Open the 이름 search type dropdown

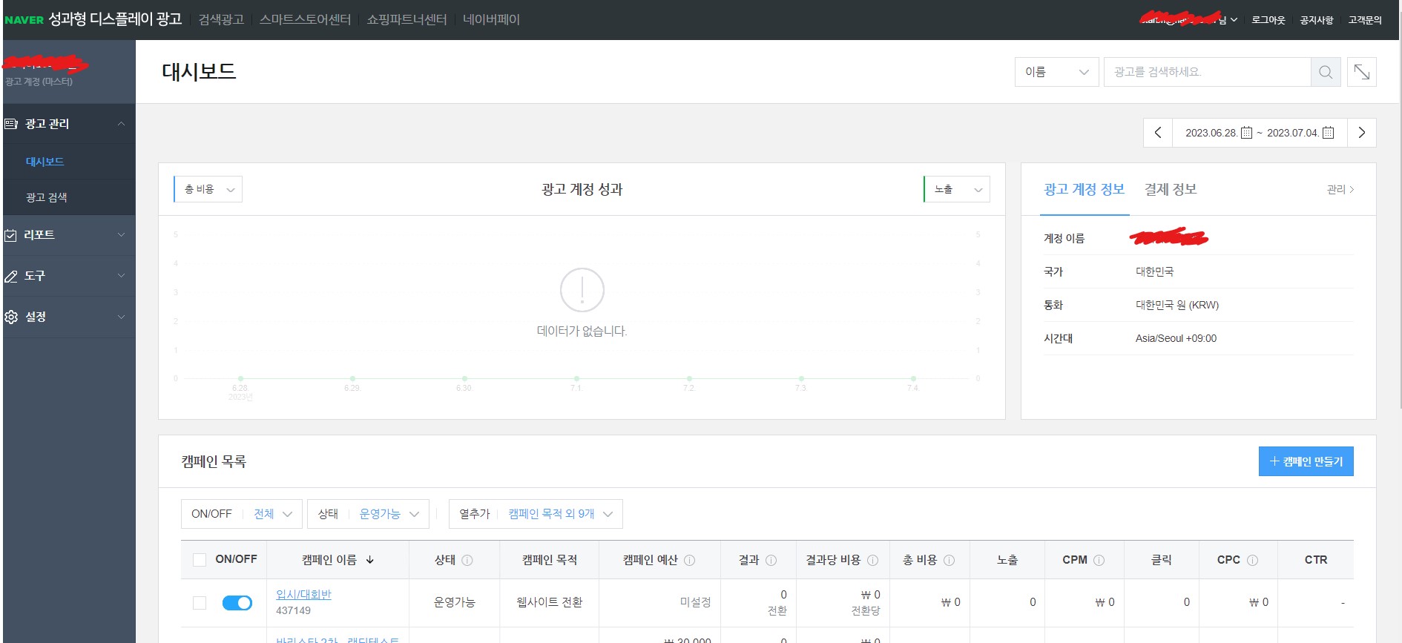tap(1056, 72)
